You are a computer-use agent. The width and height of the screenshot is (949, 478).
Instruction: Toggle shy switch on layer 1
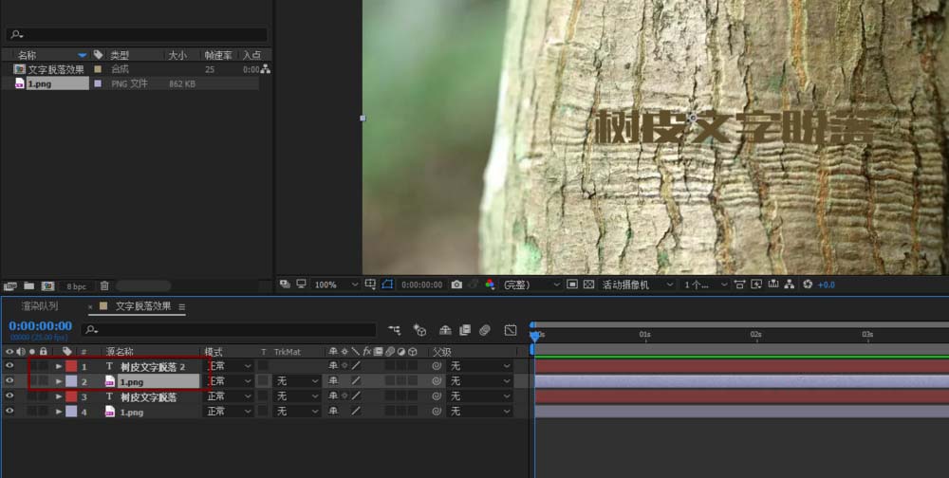coord(333,366)
